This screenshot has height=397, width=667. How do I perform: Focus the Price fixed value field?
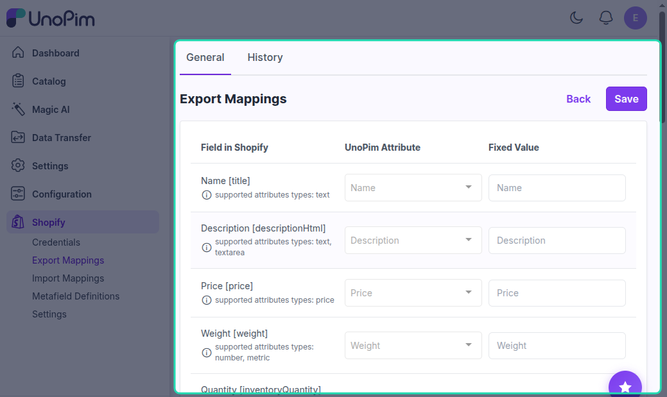[x=557, y=293]
